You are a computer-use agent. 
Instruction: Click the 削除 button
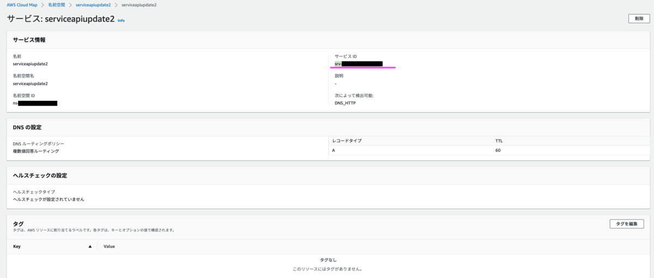click(x=639, y=19)
